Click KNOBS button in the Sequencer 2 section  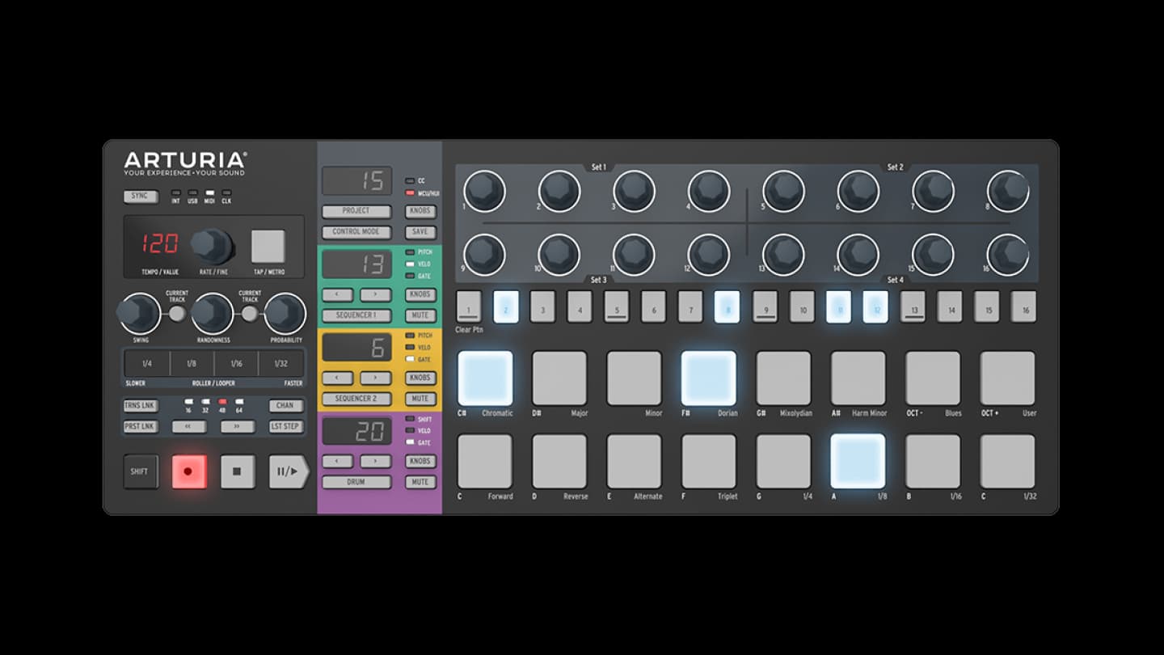click(x=420, y=378)
